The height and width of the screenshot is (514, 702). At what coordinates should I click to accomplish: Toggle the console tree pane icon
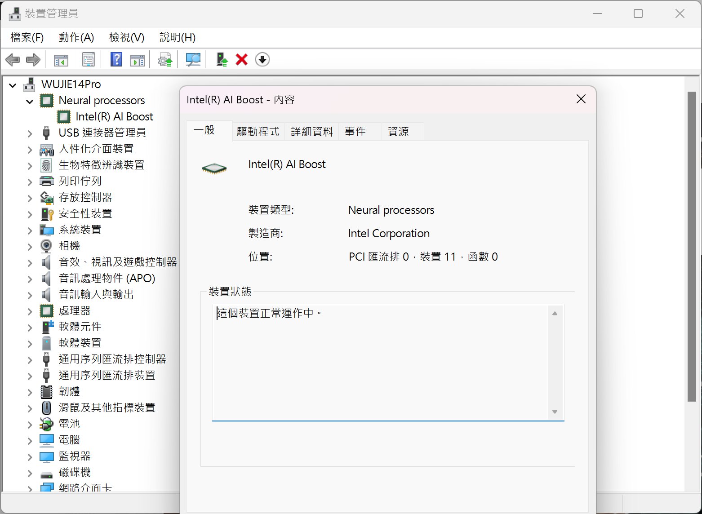[61, 59]
